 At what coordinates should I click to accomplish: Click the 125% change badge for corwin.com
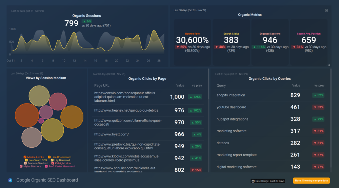[x=195, y=97]
